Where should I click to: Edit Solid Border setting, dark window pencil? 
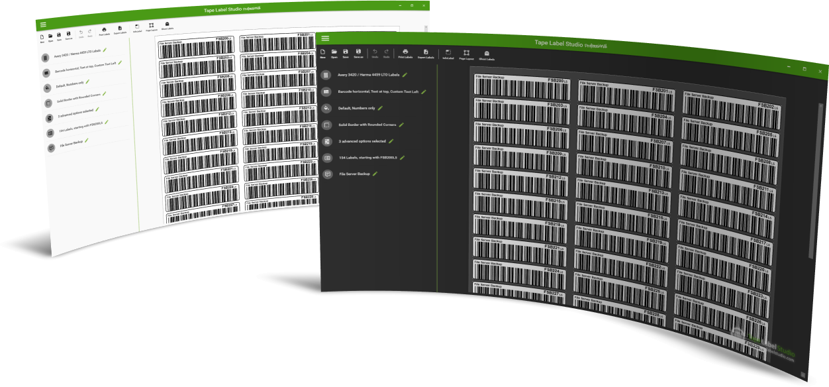401,124
